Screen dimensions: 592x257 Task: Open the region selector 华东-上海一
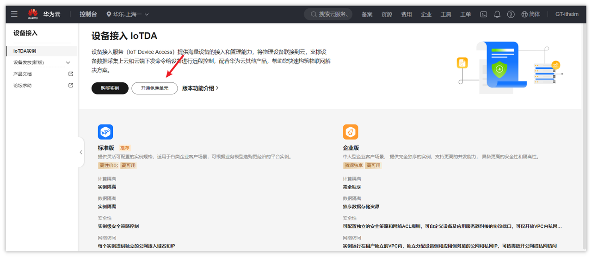click(x=128, y=14)
